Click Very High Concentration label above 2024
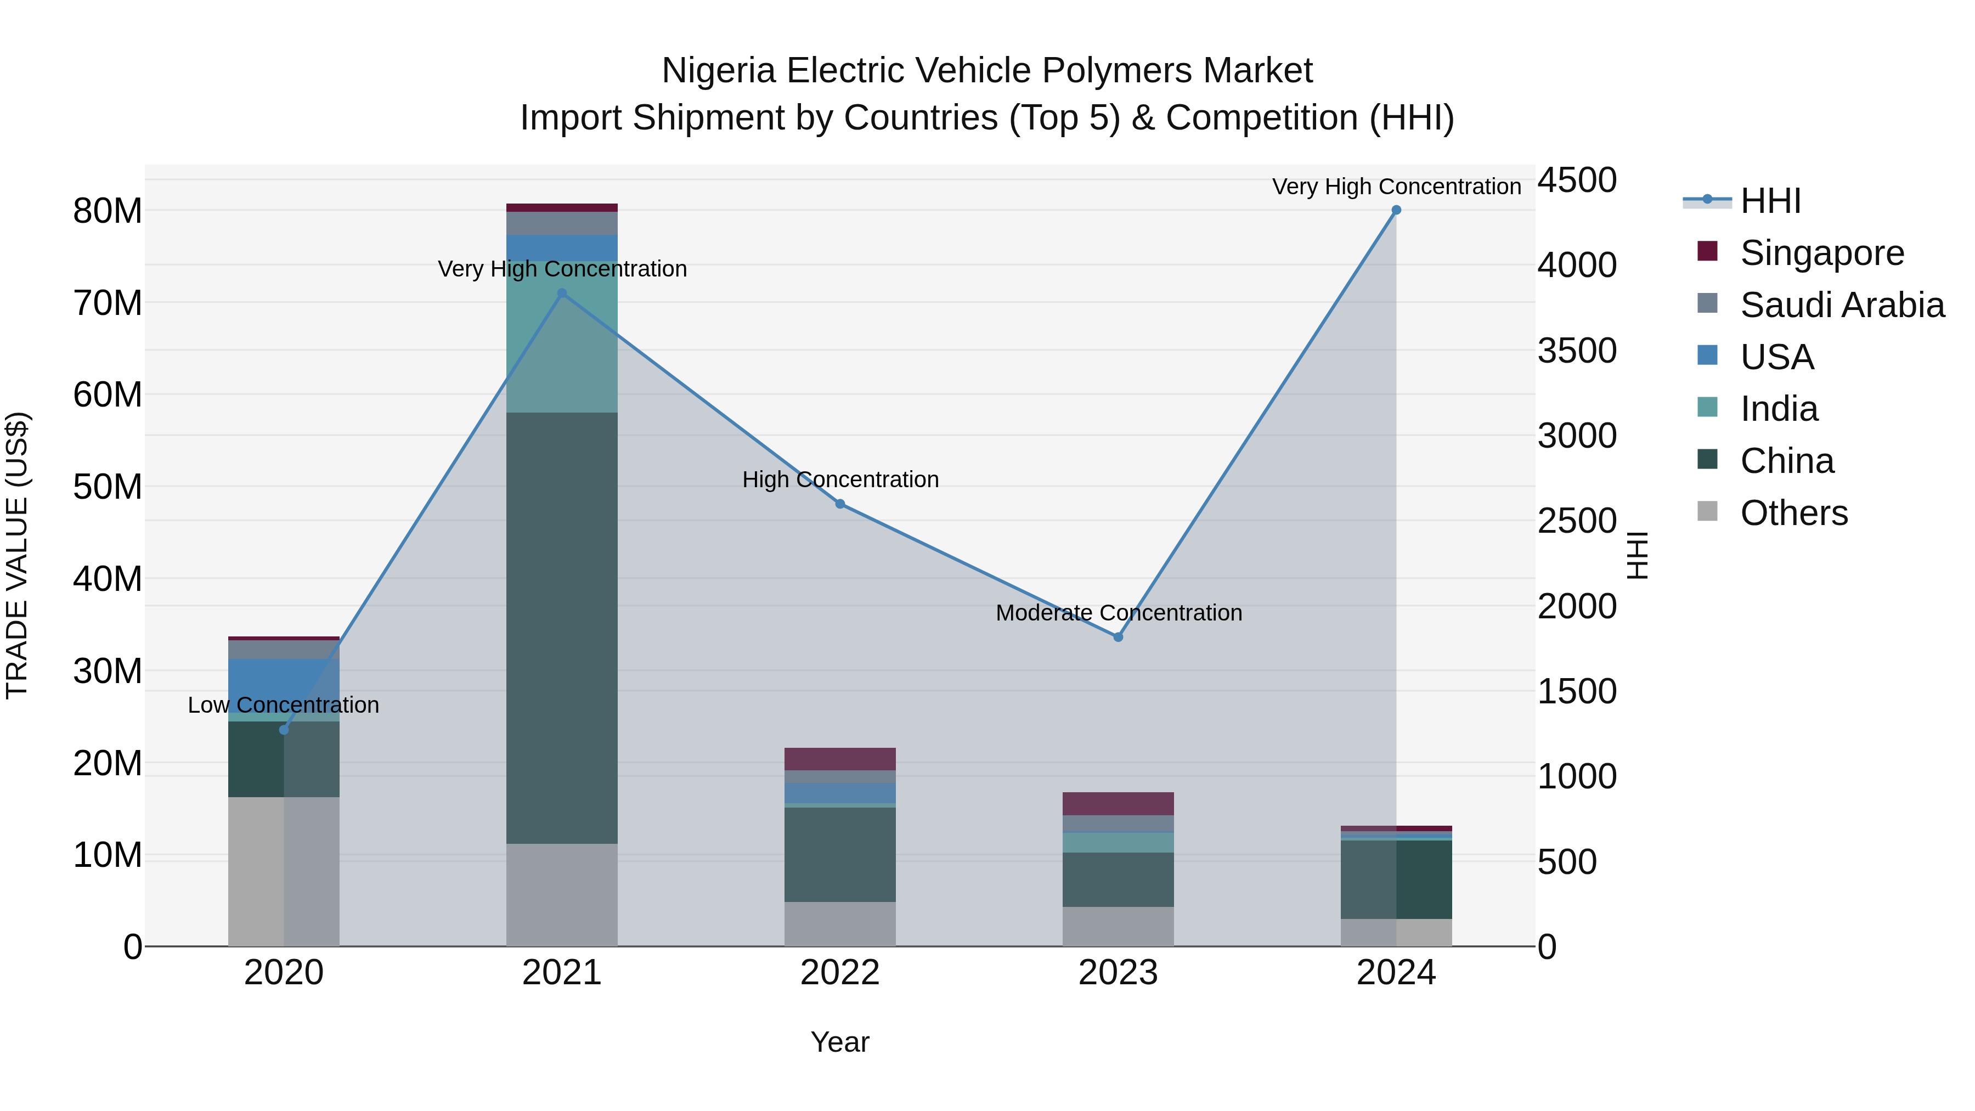 [x=1396, y=187]
